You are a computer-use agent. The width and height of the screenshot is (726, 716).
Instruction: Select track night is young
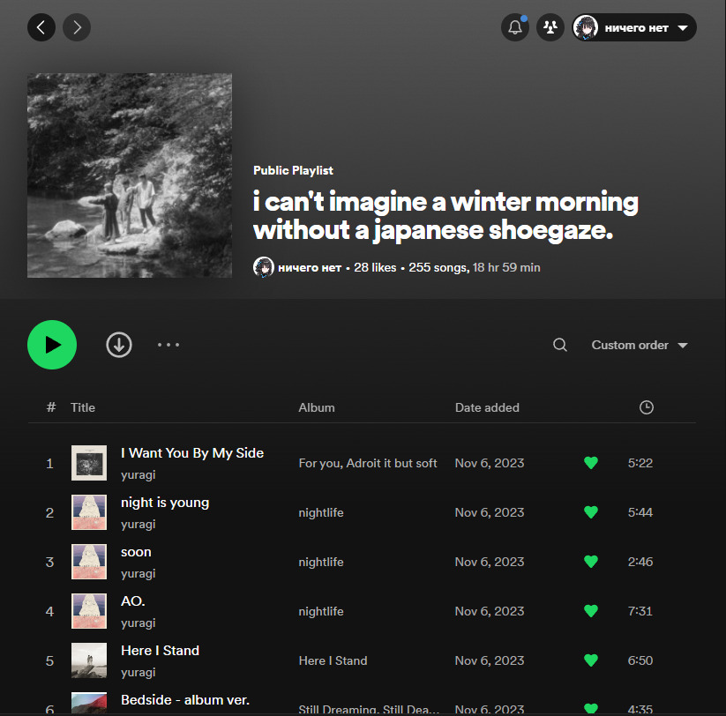click(x=165, y=503)
